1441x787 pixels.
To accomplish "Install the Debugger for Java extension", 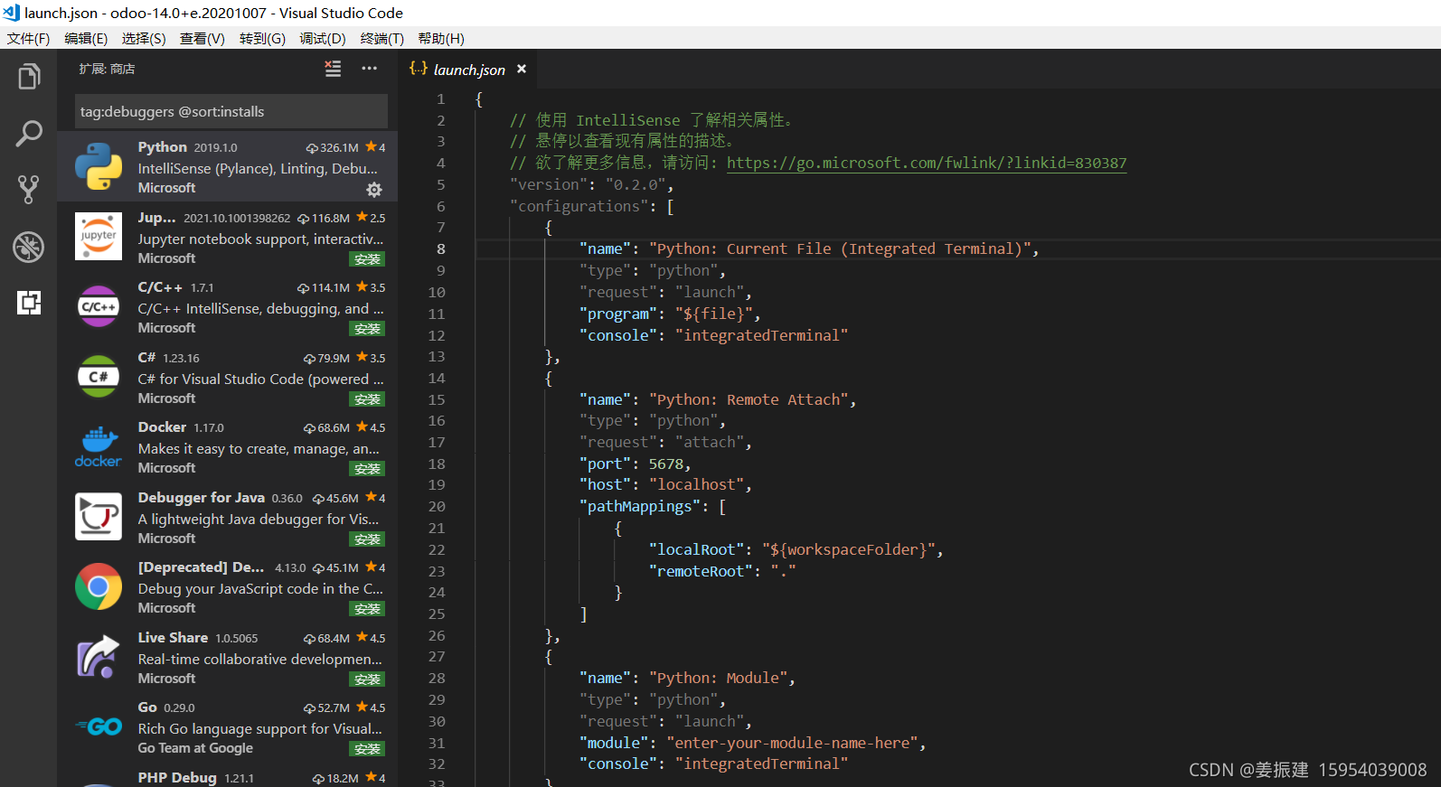I will [368, 539].
